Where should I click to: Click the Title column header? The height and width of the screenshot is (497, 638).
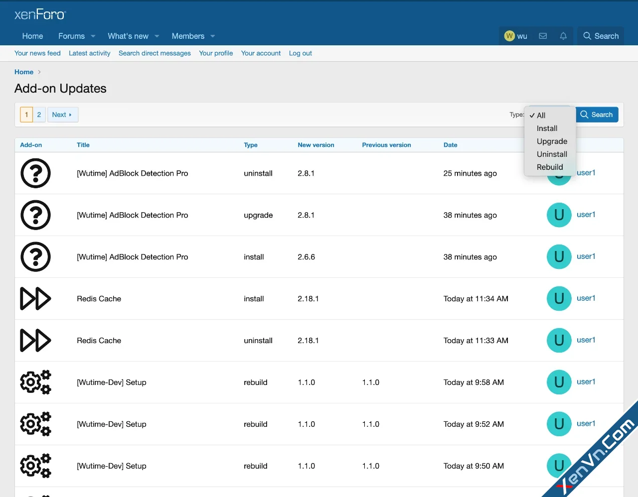pyautogui.click(x=83, y=145)
